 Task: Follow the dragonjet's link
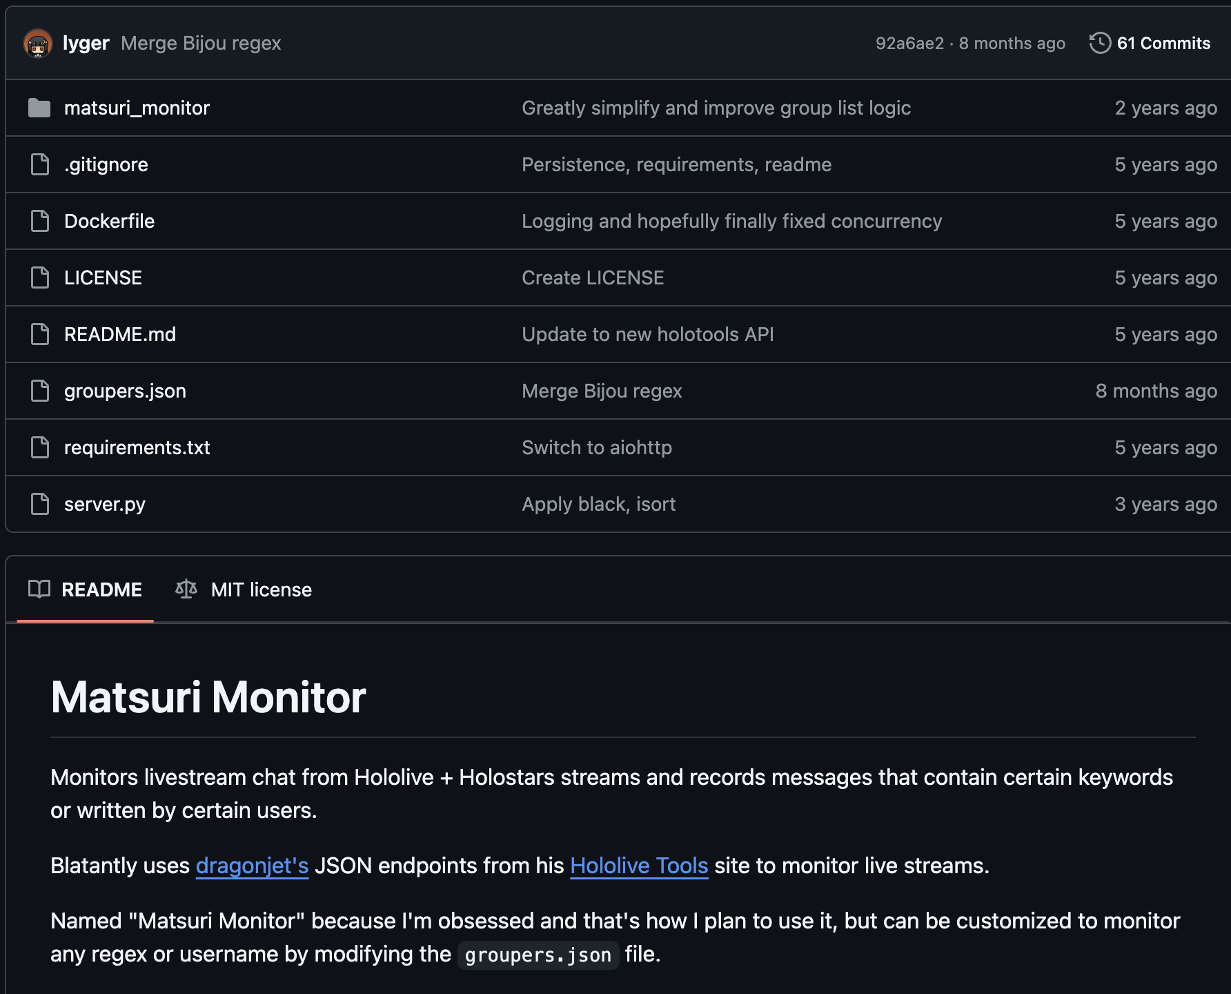click(252, 866)
